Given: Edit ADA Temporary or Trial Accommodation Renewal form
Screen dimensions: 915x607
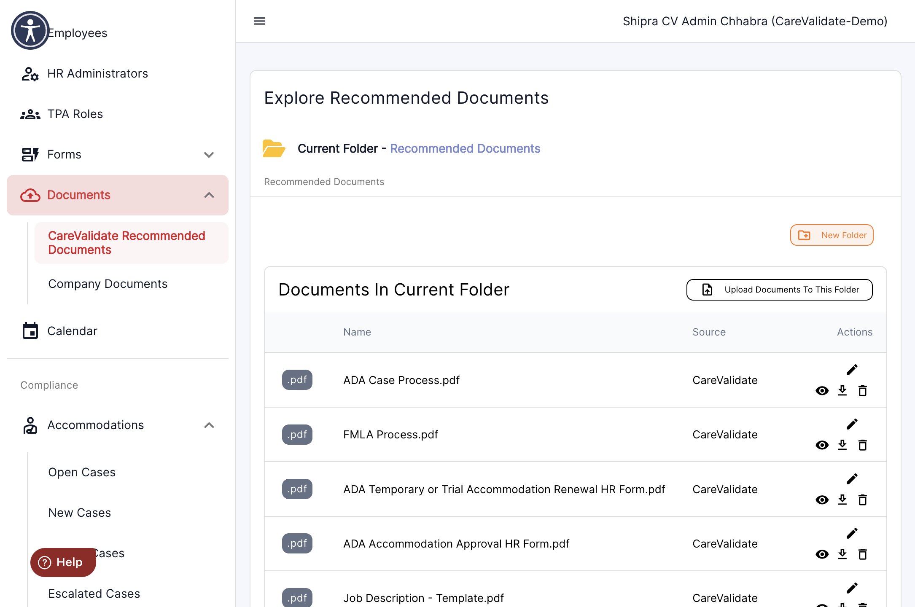Looking at the screenshot, I should coord(852,479).
